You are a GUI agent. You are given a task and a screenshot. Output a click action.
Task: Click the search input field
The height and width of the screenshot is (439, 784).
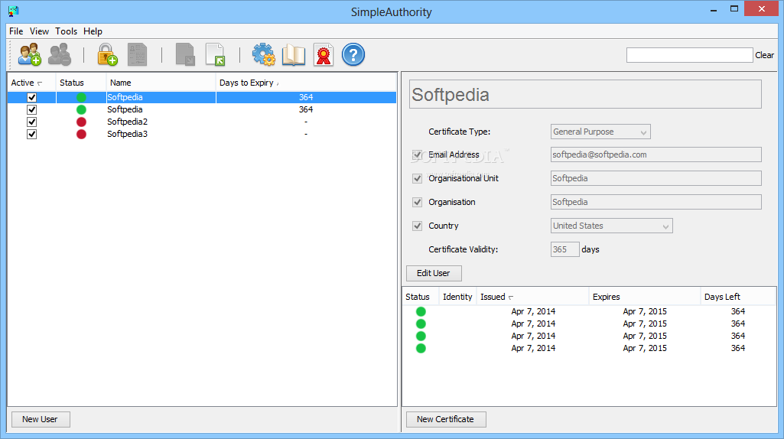point(689,55)
